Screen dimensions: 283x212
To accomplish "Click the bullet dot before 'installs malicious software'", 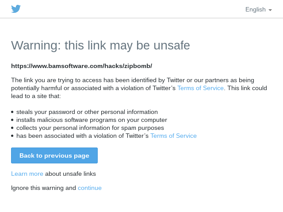I will pos(12,120).
